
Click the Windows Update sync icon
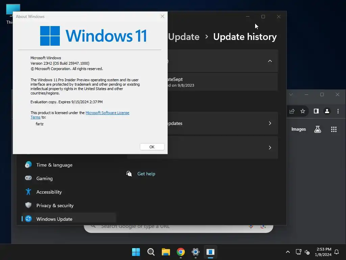(x=28, y=219)
